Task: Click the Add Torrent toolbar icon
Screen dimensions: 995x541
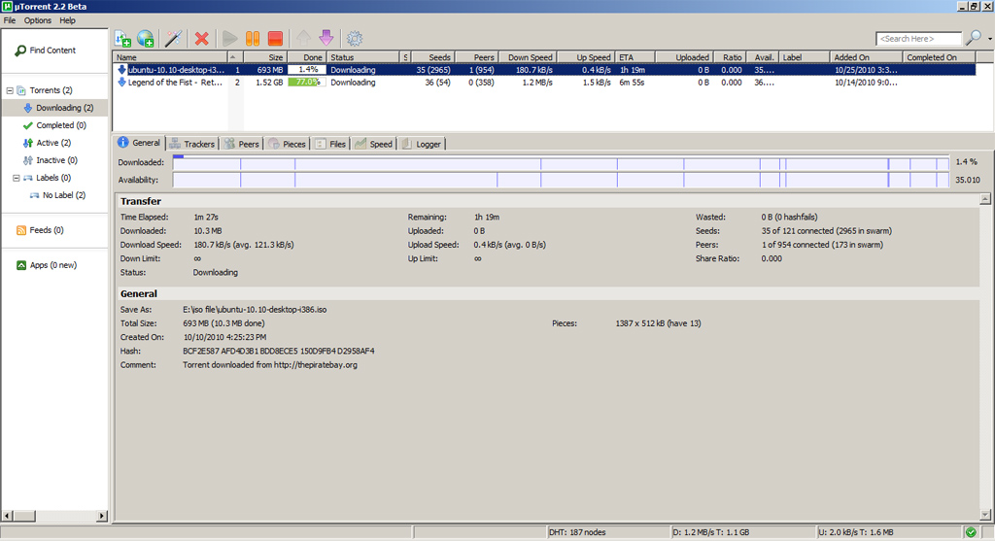Action: 122,39
